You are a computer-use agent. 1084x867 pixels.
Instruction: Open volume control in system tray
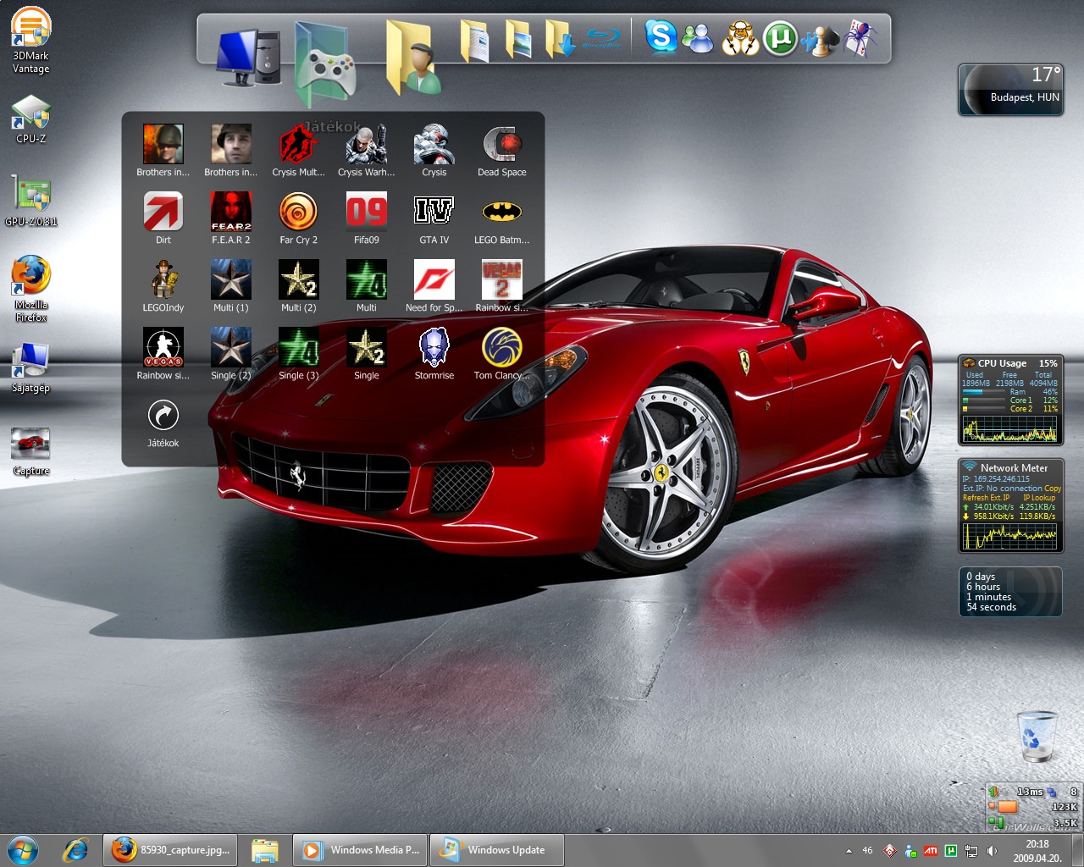tap(992, 850)
